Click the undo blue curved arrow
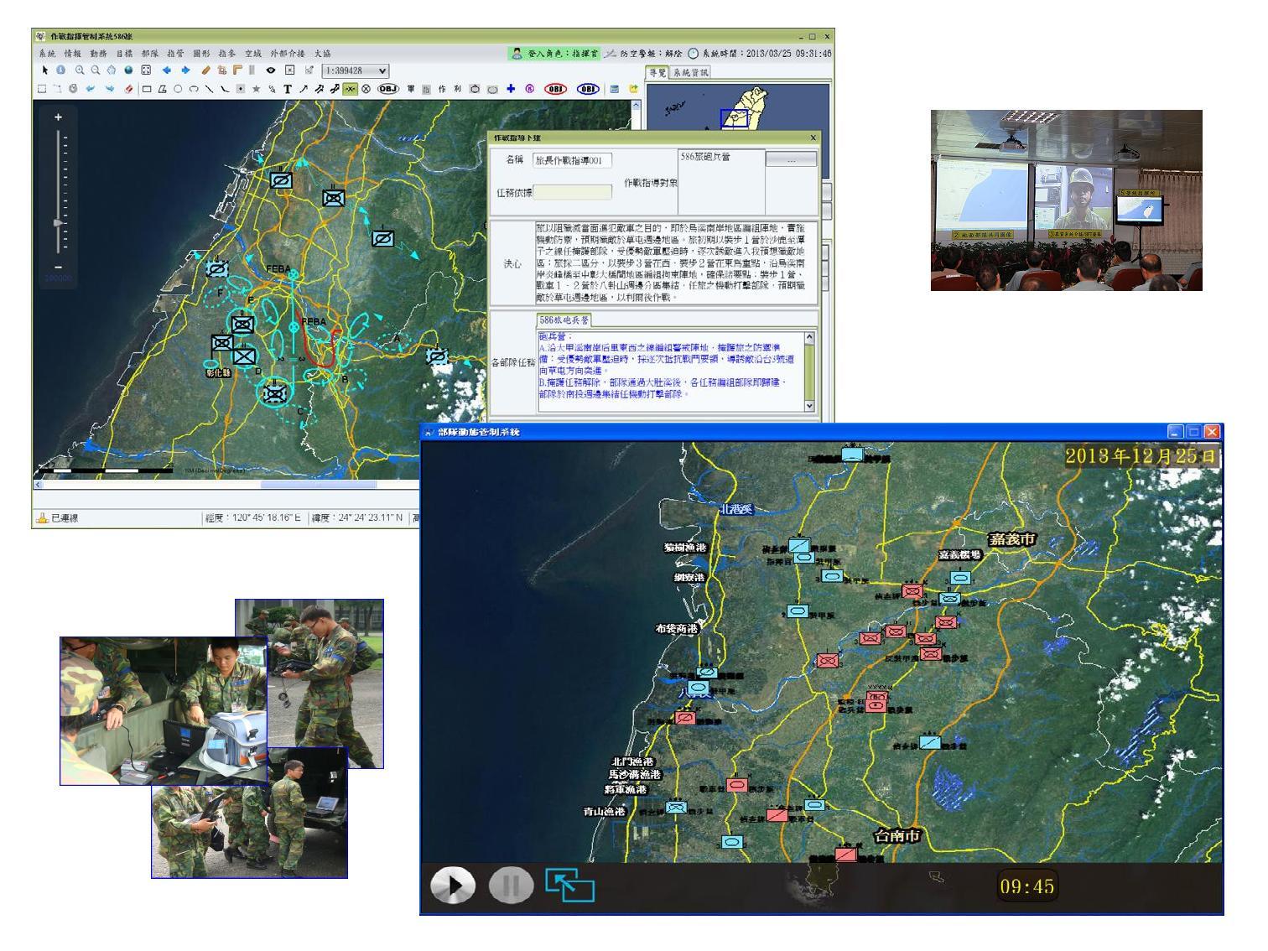Screen dimensions: 1268x951 click(91, 89)
